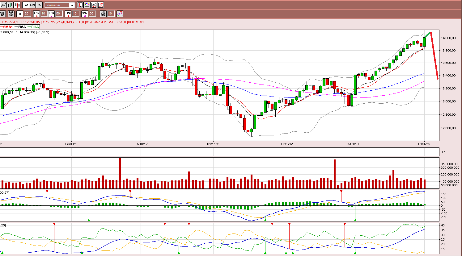
Task: Open the NEWS icon
Action: (100, 5)
